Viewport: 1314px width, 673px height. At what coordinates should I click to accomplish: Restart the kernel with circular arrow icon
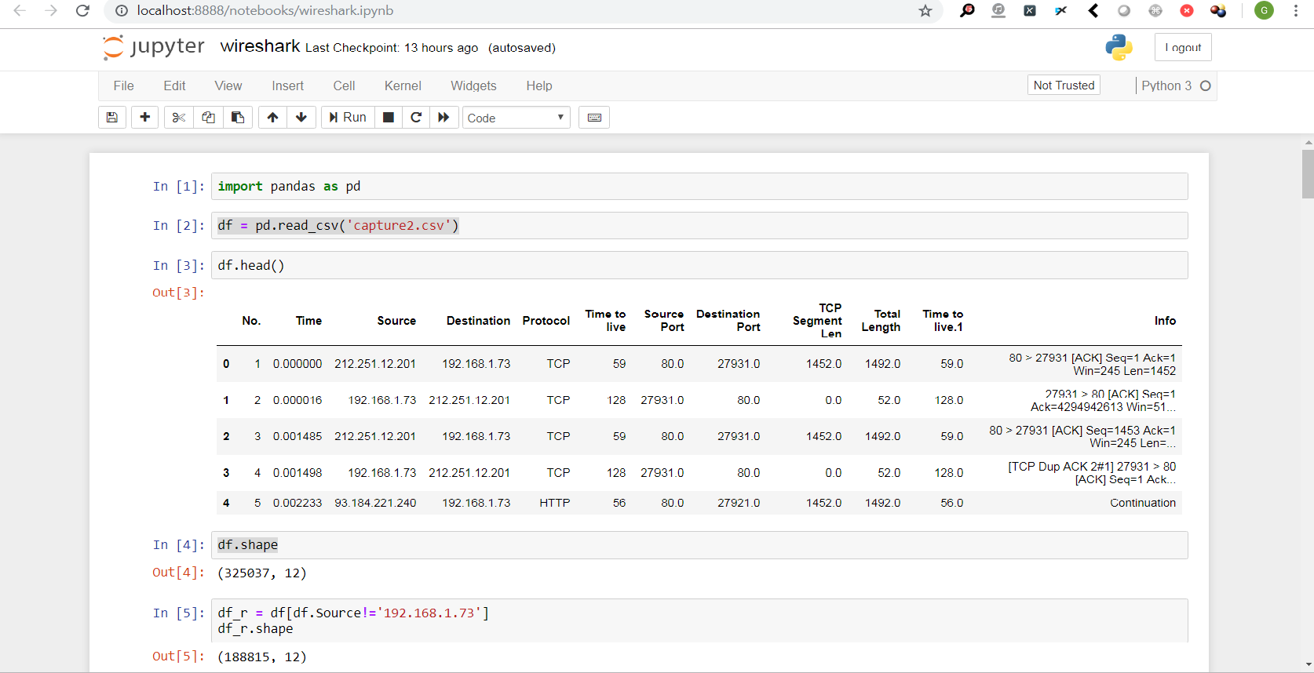[x=416, y=118]
